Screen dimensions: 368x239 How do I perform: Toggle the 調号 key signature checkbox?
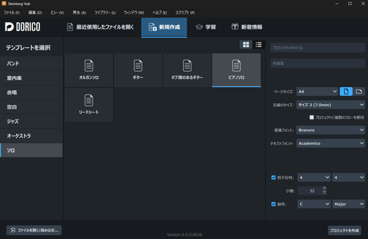click(x=273, y=204)
